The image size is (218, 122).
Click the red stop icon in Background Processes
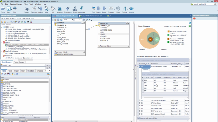(194, 18)
